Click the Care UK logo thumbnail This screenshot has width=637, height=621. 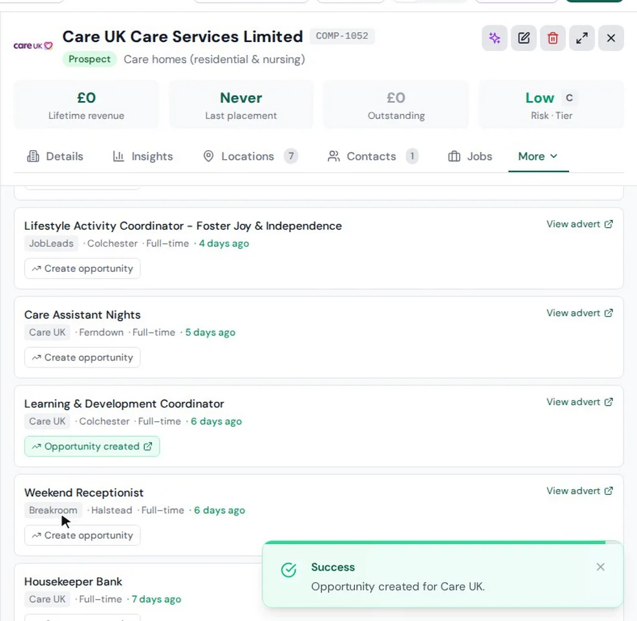pos(33,45)
